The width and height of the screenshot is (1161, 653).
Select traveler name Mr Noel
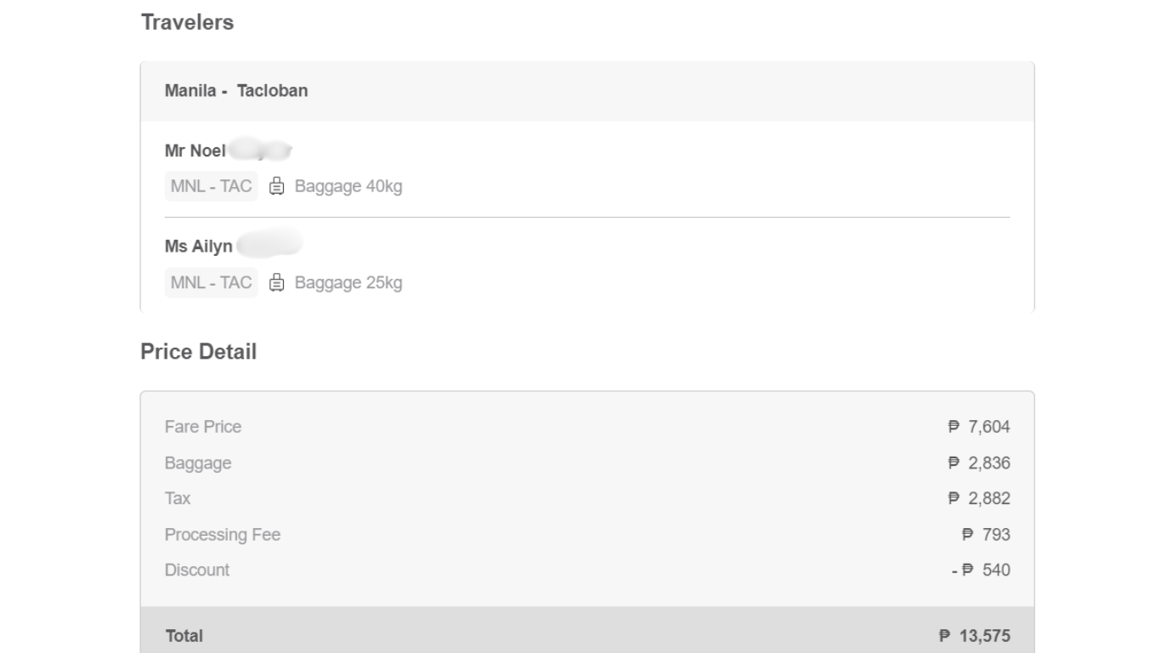coord(195,150)
